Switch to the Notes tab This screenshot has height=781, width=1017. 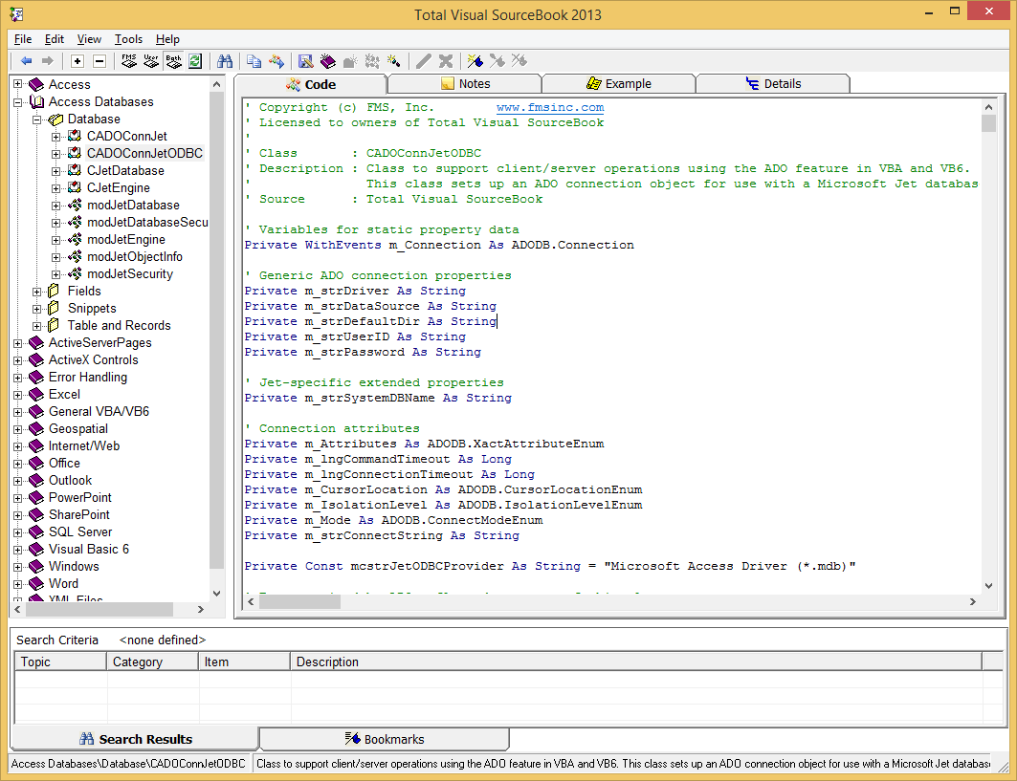(465, 83)
